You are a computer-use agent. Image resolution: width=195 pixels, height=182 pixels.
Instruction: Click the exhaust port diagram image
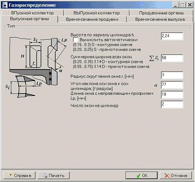(x=37, y=67)
